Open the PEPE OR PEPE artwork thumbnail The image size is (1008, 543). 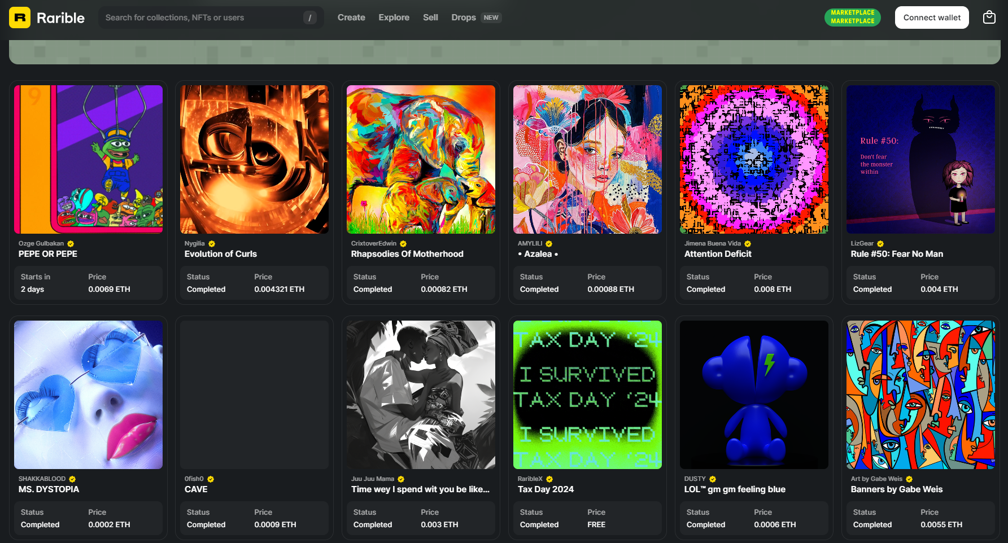coord(88,159)
